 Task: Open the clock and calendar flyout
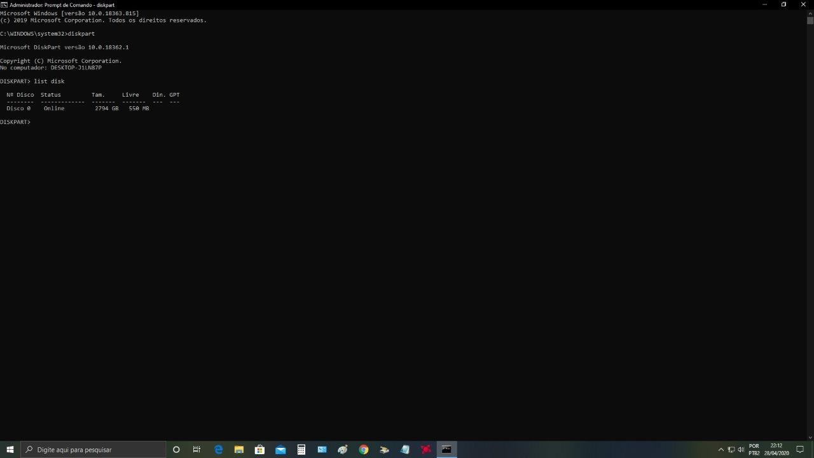coord(776,450)
